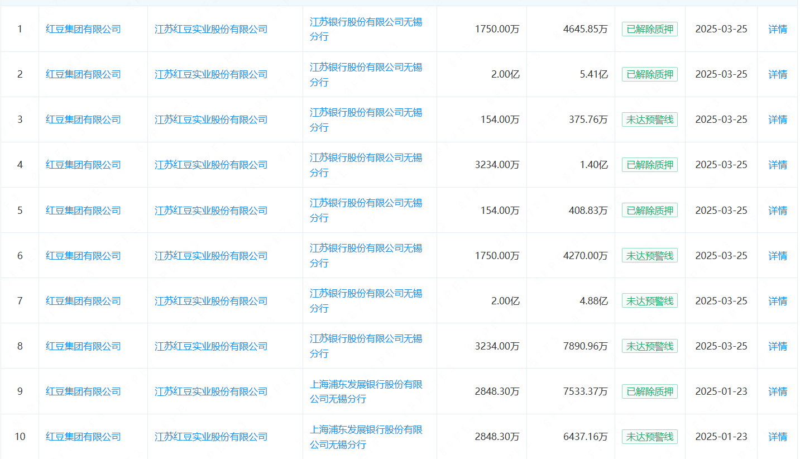The height and width of the screenshot is (459, 800).
Task: Click 江苏银行股份有限公司无锡分行 in row 8
Action: click(x=366, y=346)
